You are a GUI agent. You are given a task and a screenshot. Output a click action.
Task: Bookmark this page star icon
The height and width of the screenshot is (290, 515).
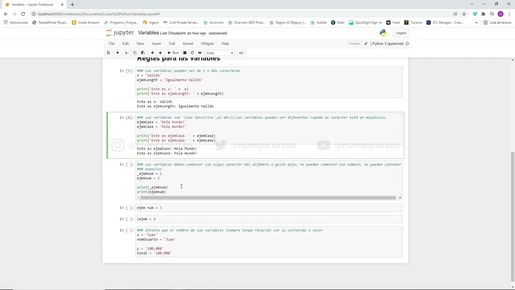tap(464, 14)
